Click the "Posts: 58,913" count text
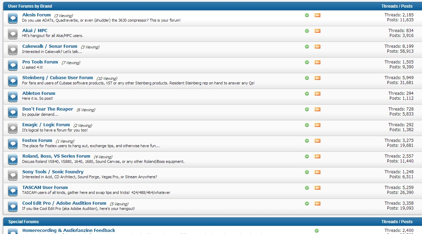Viewport: 422px width, 234px height. click(400, 51)
